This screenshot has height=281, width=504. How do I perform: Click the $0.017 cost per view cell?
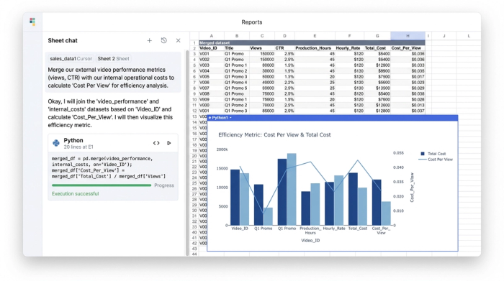(408, 77)
